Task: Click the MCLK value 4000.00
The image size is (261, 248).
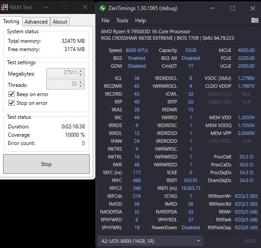Action: tap(246, 50)
